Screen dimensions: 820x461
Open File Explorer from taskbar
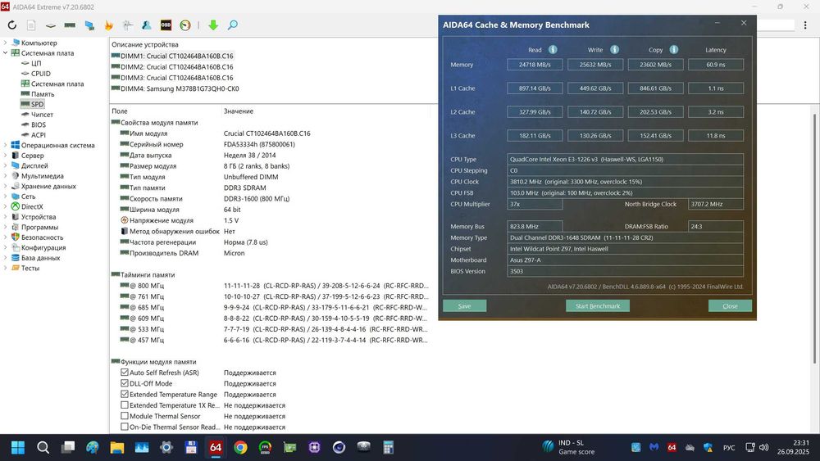(116, 447)
